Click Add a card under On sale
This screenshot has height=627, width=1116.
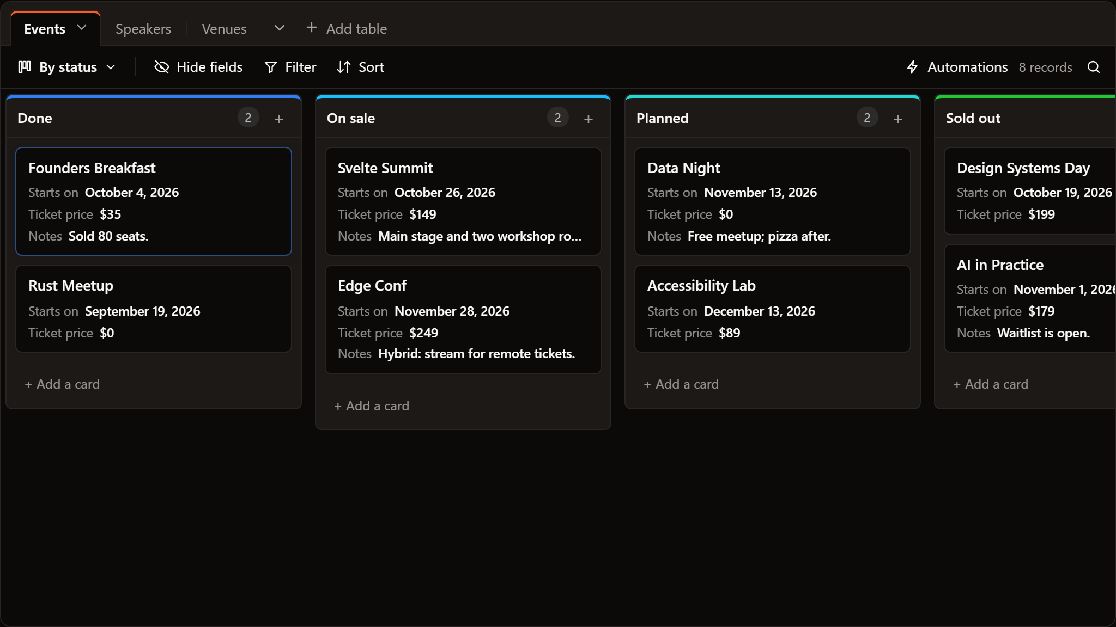pos(372,406)
